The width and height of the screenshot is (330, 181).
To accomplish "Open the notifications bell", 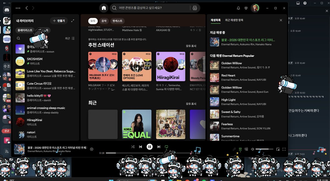I will pos(238,8).
